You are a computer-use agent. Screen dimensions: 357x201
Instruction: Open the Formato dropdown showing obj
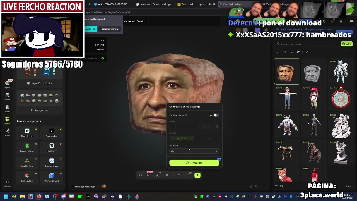(x=194, y=151)
